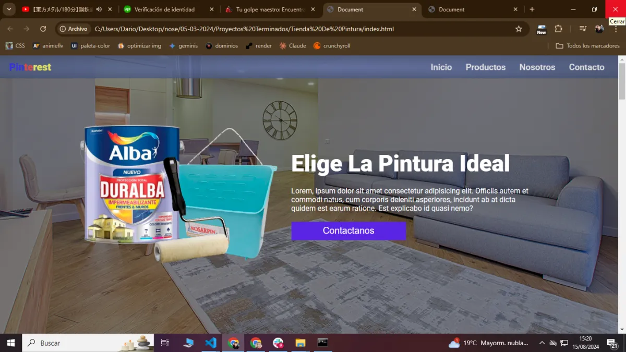Open the Contacto nav link
This screenshot has width=626, height=352.
tap(587, 67)
